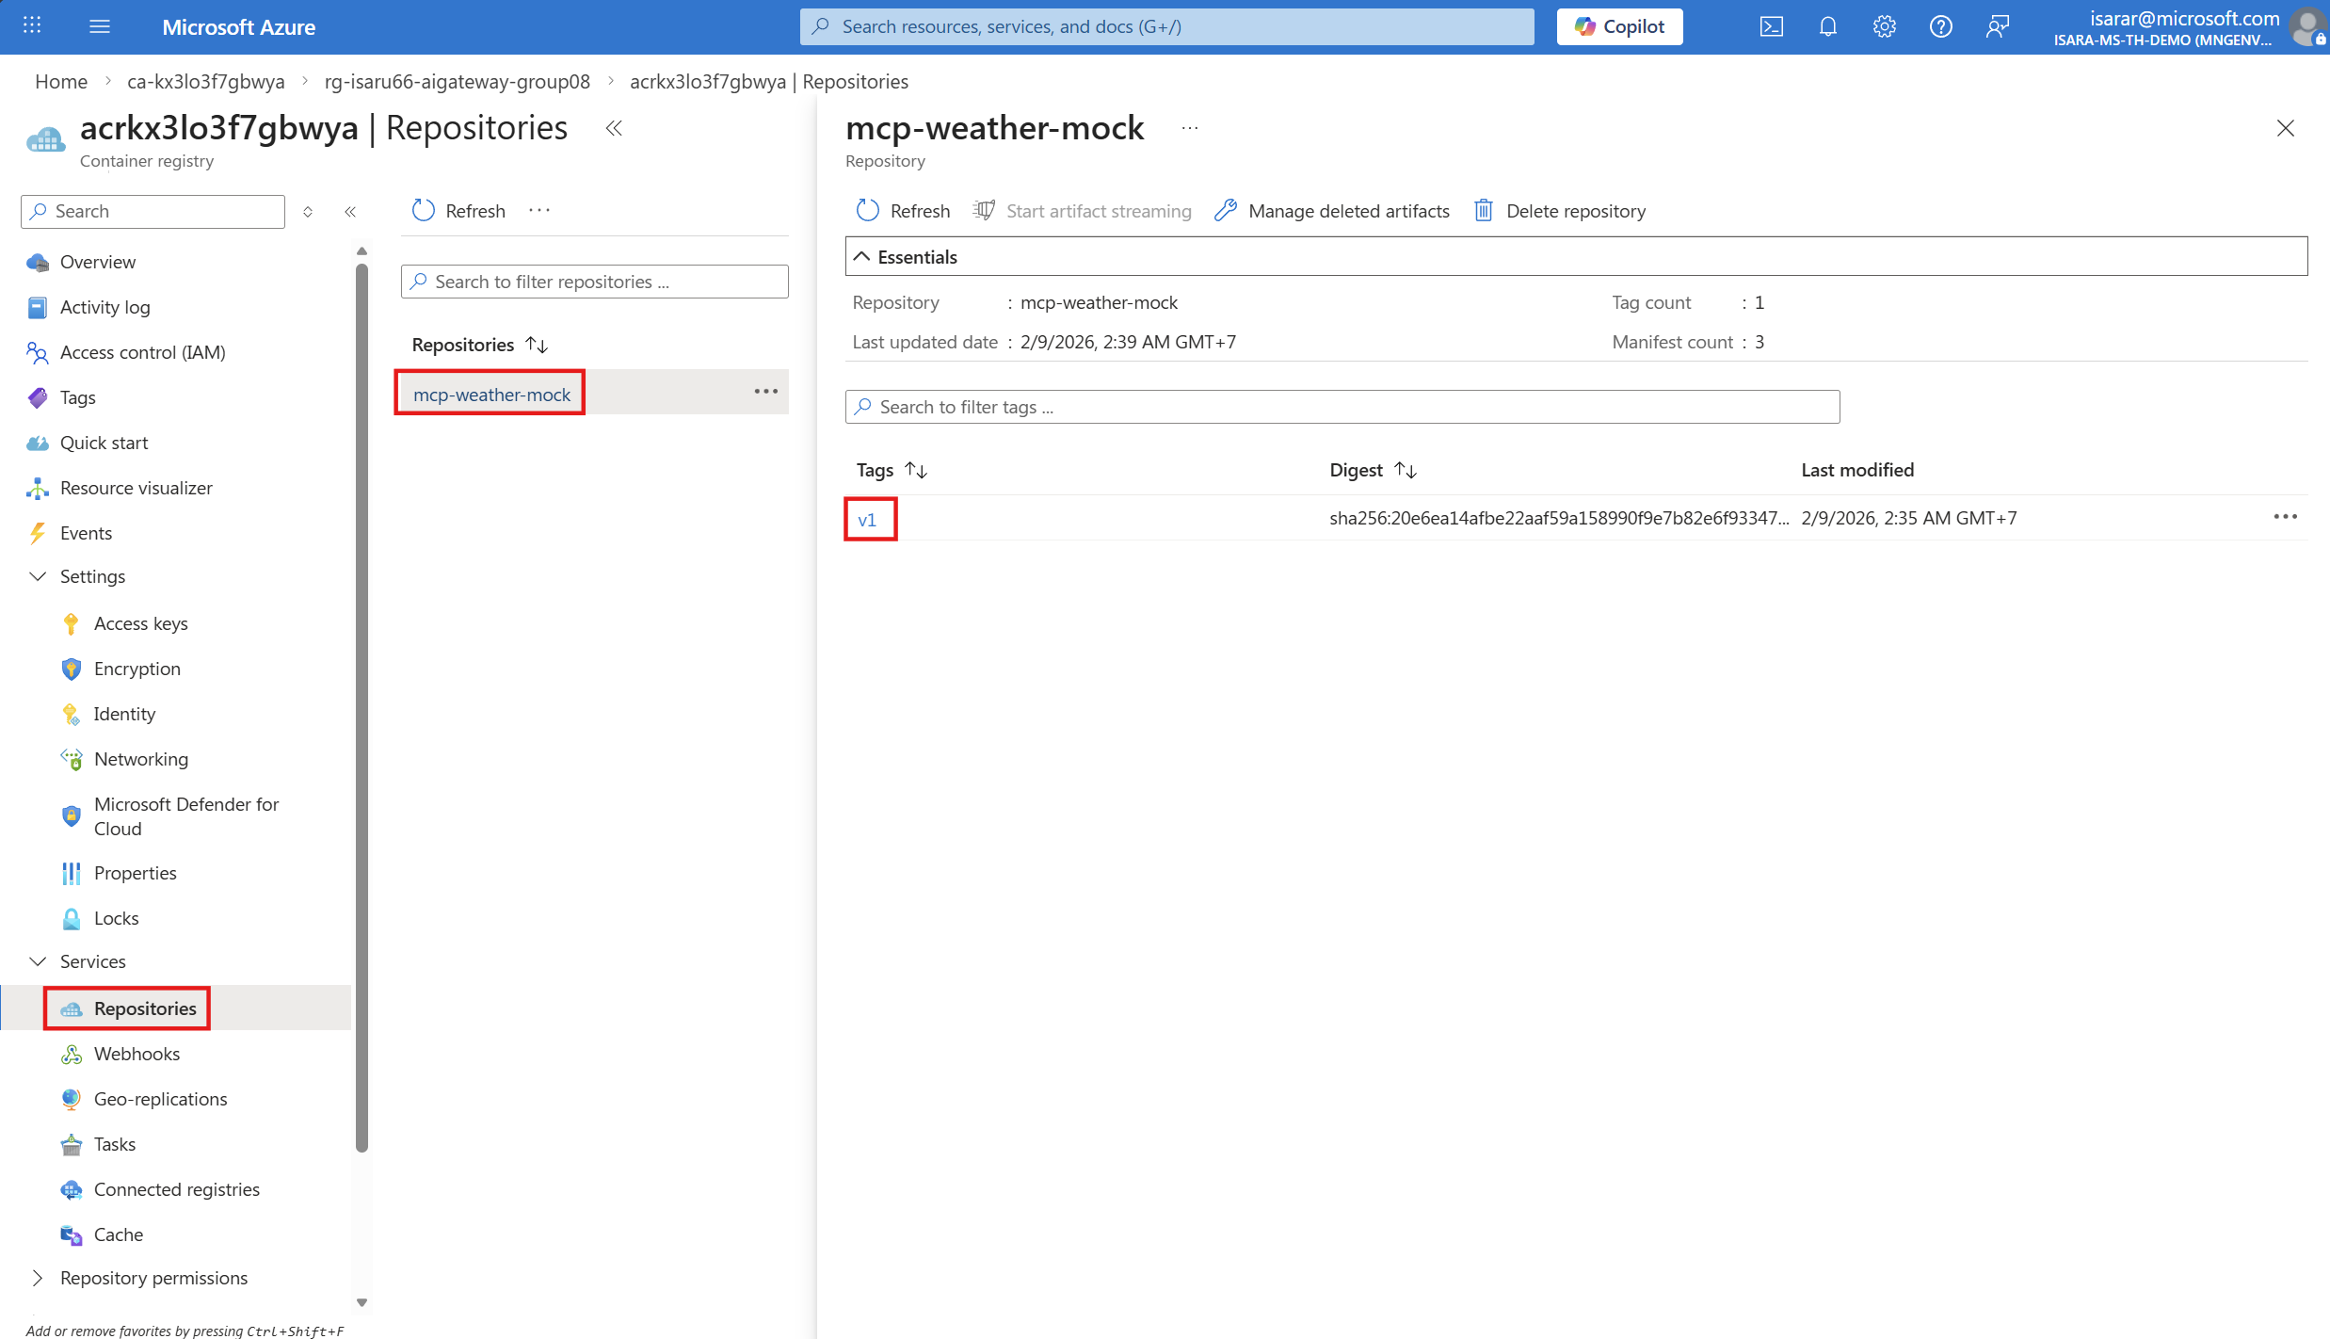Close the mcp-weather-mock repository blade

(x=2286, y=128)
